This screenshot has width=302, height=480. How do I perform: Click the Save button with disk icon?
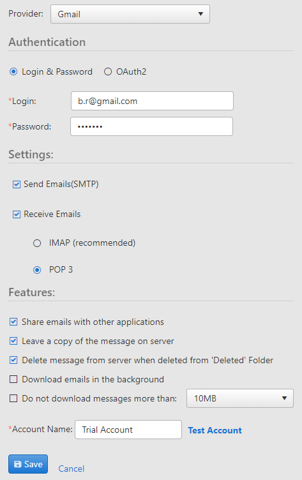point(28,464)
